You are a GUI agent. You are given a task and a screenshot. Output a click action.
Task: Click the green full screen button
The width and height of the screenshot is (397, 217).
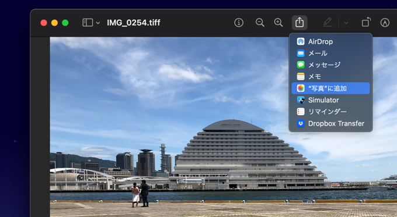click(x=65, y=23)
